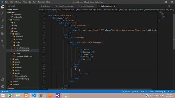Viewport: 175px width, 98px height.
Task: Open the Windows Start menu
Action: tap(3, 96)
